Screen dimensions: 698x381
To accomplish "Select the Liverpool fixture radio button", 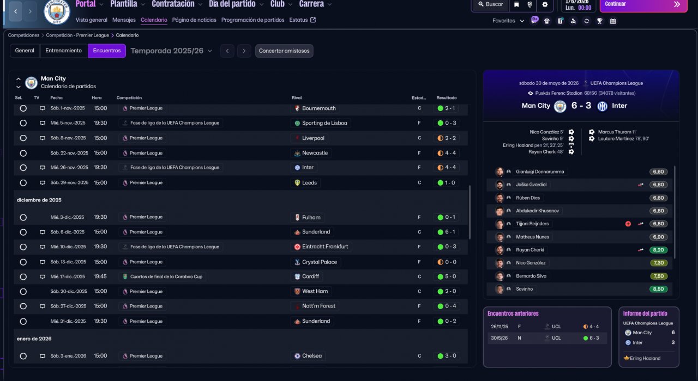I will click(x=23, y=138).
